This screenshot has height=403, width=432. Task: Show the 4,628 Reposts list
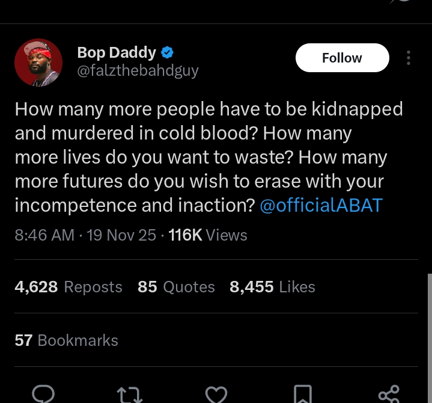[x=68, y=287]
